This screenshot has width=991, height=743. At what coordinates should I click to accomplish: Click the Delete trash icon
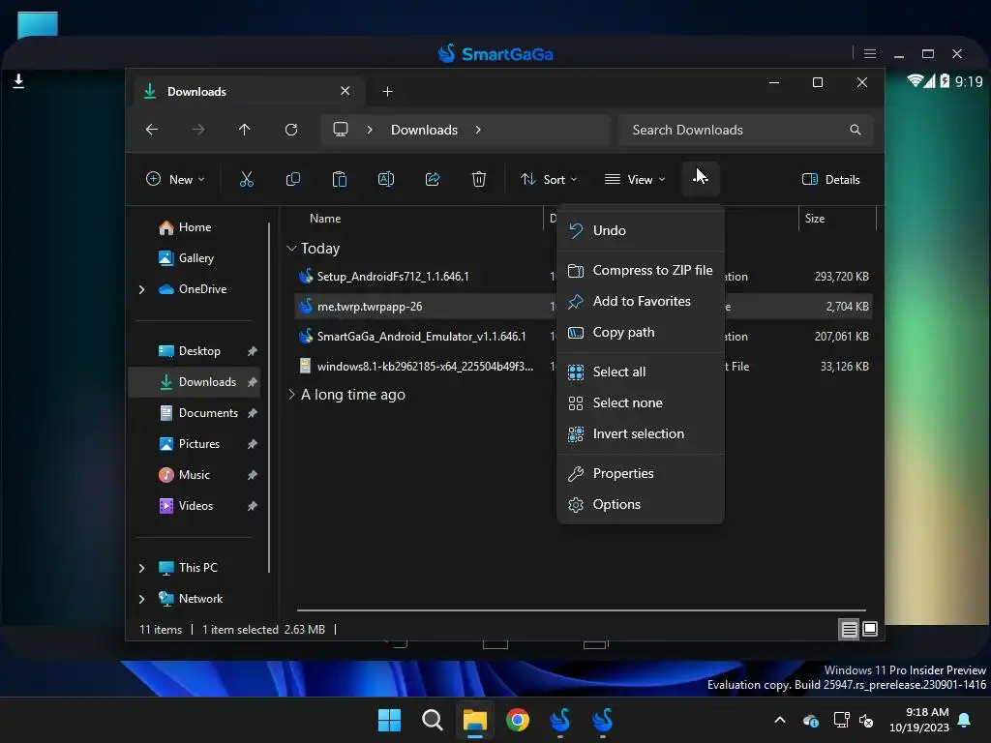point(479,179)
